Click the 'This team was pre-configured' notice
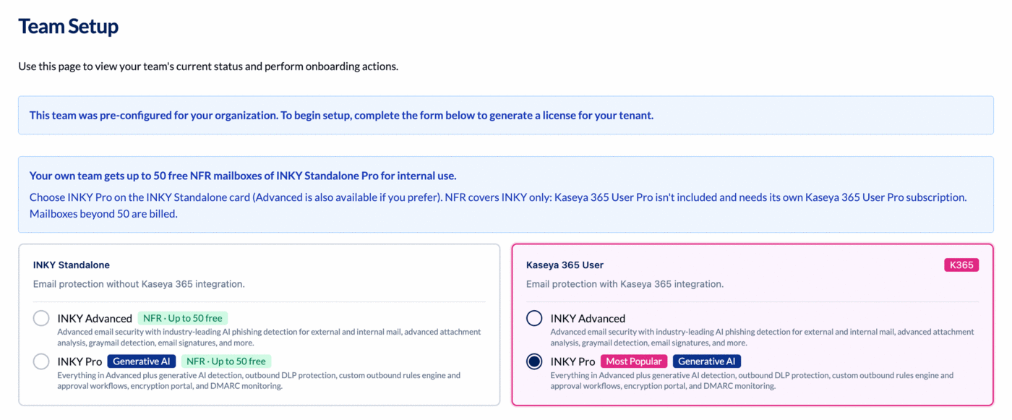 click(x=506, y=116)
